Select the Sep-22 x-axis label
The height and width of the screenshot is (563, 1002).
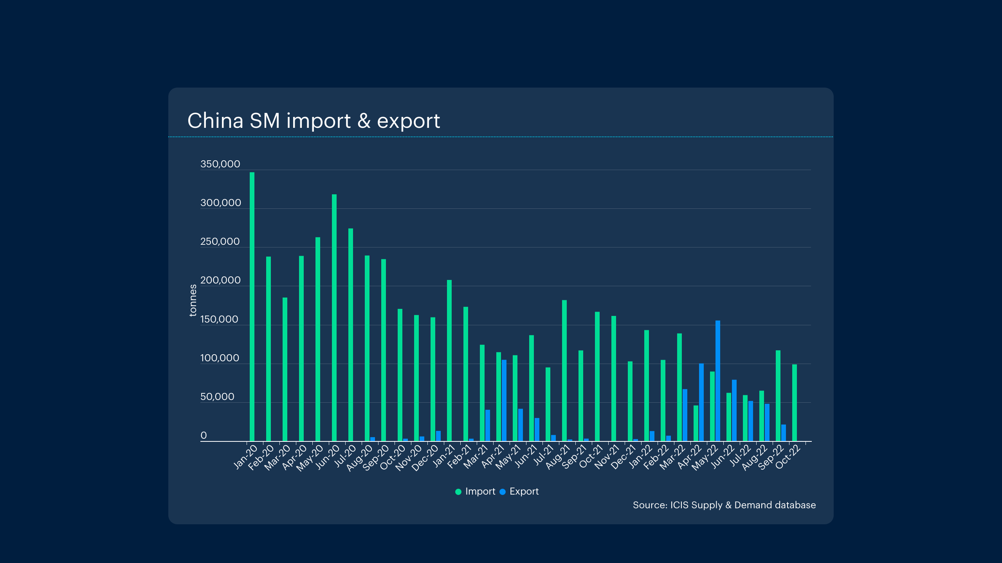click(772, 458)
